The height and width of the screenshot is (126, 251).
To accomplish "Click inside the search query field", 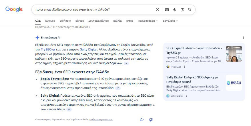I will [91, 10].
